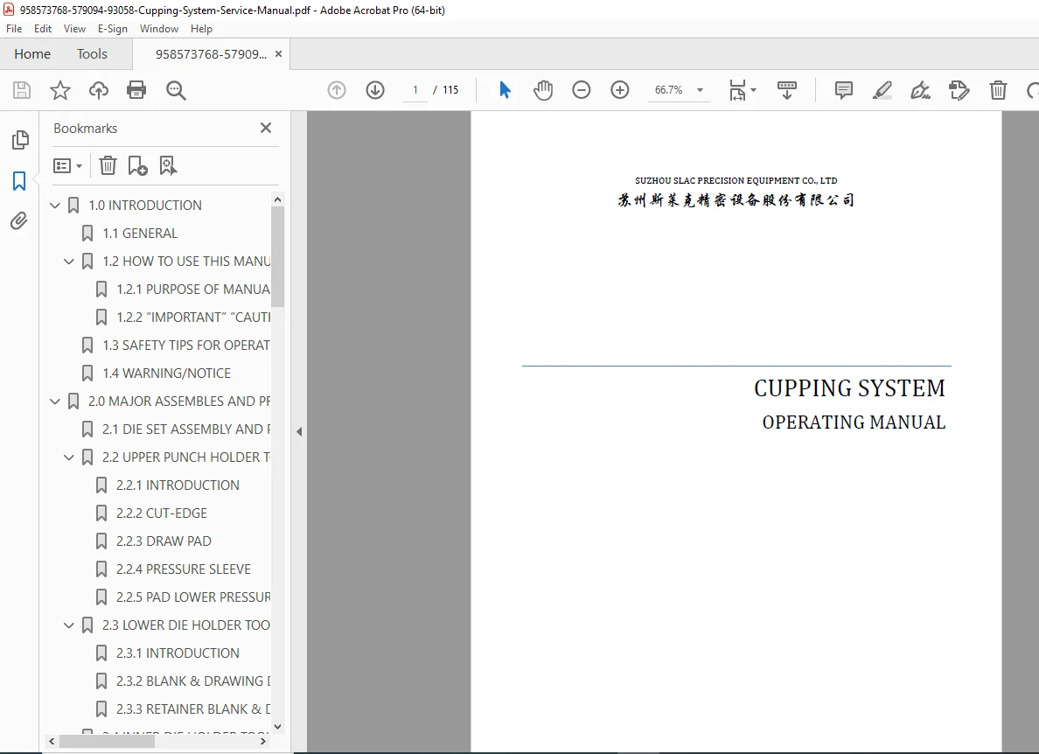Image resolution: width=1039 pixels, height=754 pixels.
Task: Open the Help menu
Action: [201, 29]
